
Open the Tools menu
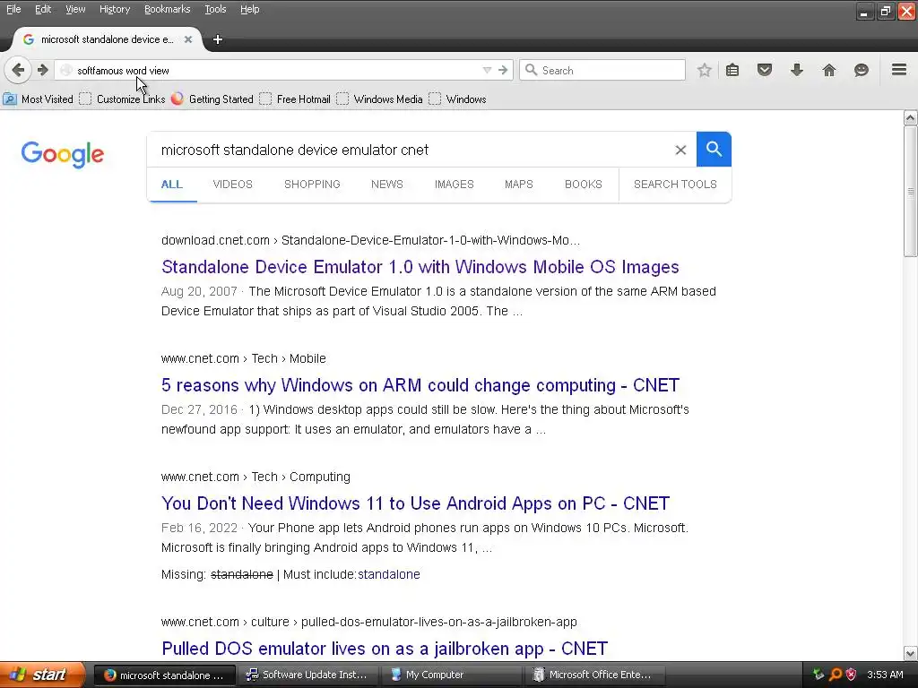(x=215, y=9)
